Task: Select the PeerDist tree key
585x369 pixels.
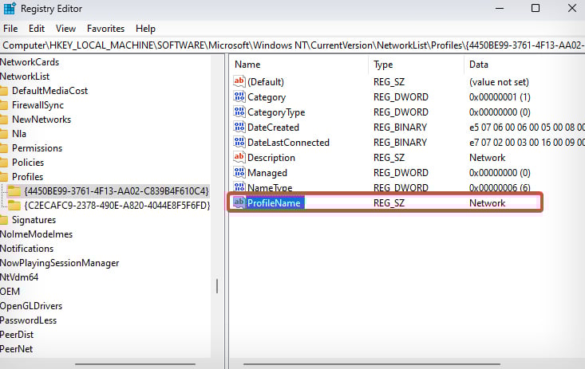Action: (x=17, y=335)
